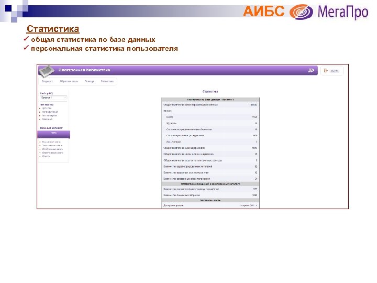Click the Электронная библиотека header title
Screen dimensions: 377x283
point(84,70)
